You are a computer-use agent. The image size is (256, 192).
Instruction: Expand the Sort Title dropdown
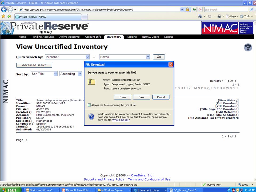[55, 74]
